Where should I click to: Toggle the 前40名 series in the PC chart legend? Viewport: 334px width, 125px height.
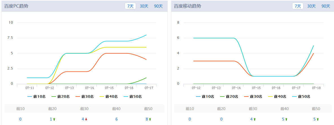[109, 97]
